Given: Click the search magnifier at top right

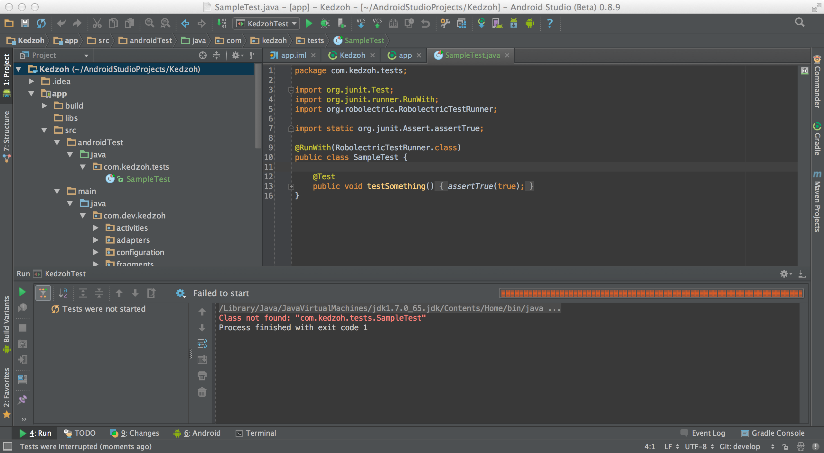Looking at the screenshot, I should 800,22.
